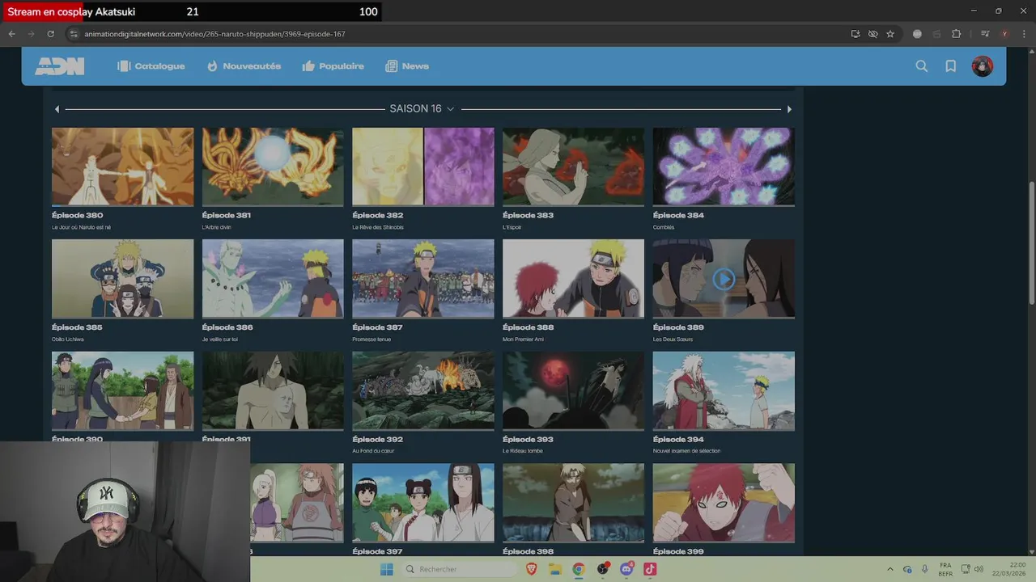Open the bookmark watchlist icon
Screen dimensions: 1036x582
pos(951,66)
